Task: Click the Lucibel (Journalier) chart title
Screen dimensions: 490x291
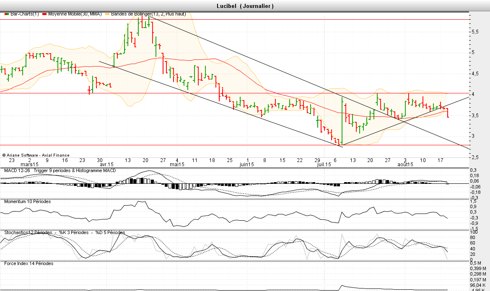Action: pyautogui.click(x=245, y=6)
